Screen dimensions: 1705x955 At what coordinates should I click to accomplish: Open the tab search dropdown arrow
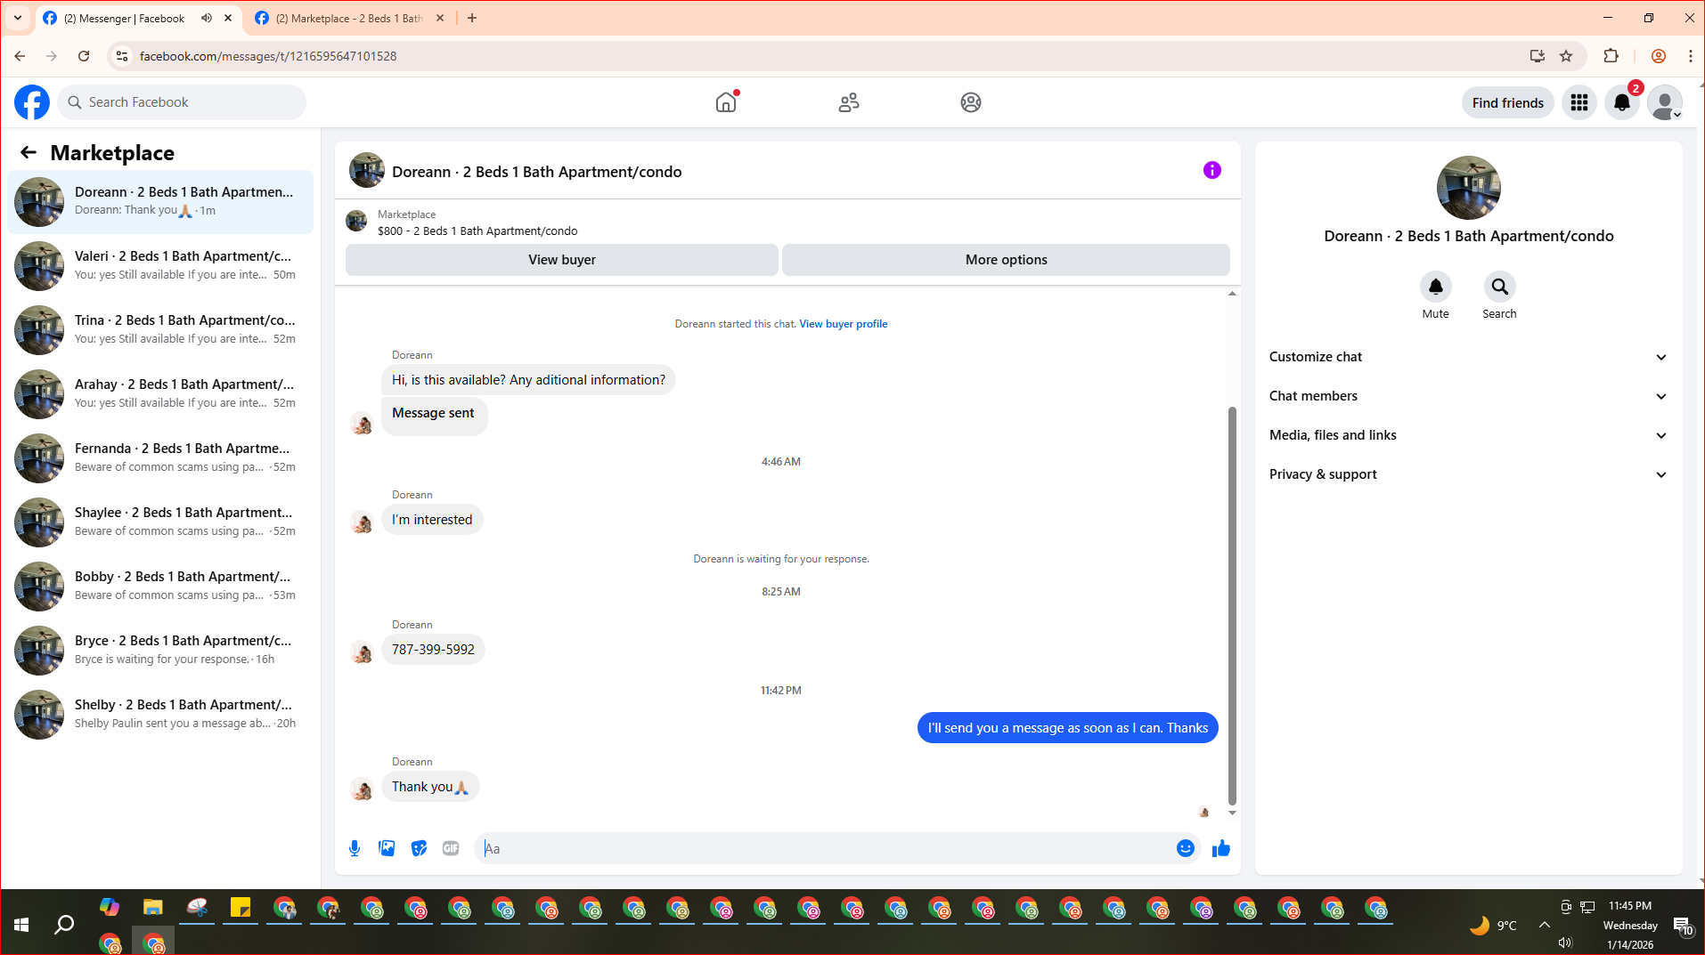click(18, 18)
